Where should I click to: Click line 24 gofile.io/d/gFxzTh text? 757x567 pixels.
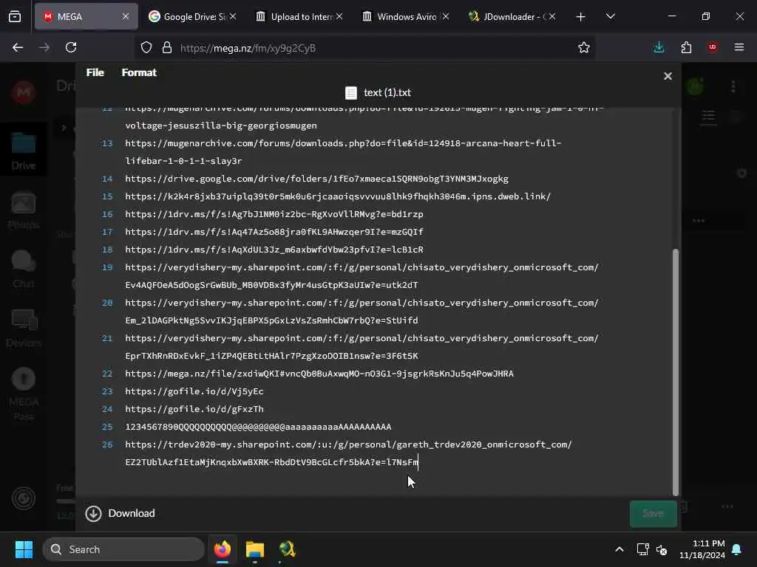(x=194, y=409)
